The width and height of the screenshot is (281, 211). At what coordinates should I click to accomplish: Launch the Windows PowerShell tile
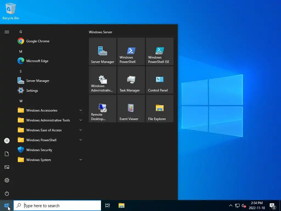coord(131,51)
